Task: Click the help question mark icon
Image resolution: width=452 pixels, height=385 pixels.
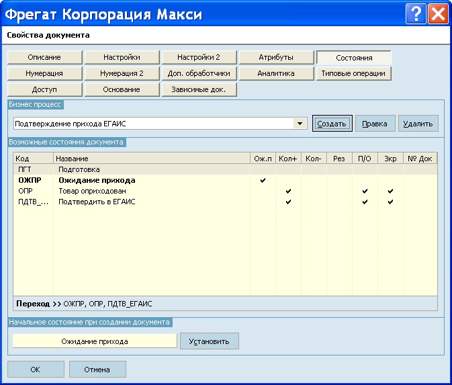Action: point(415,14)
